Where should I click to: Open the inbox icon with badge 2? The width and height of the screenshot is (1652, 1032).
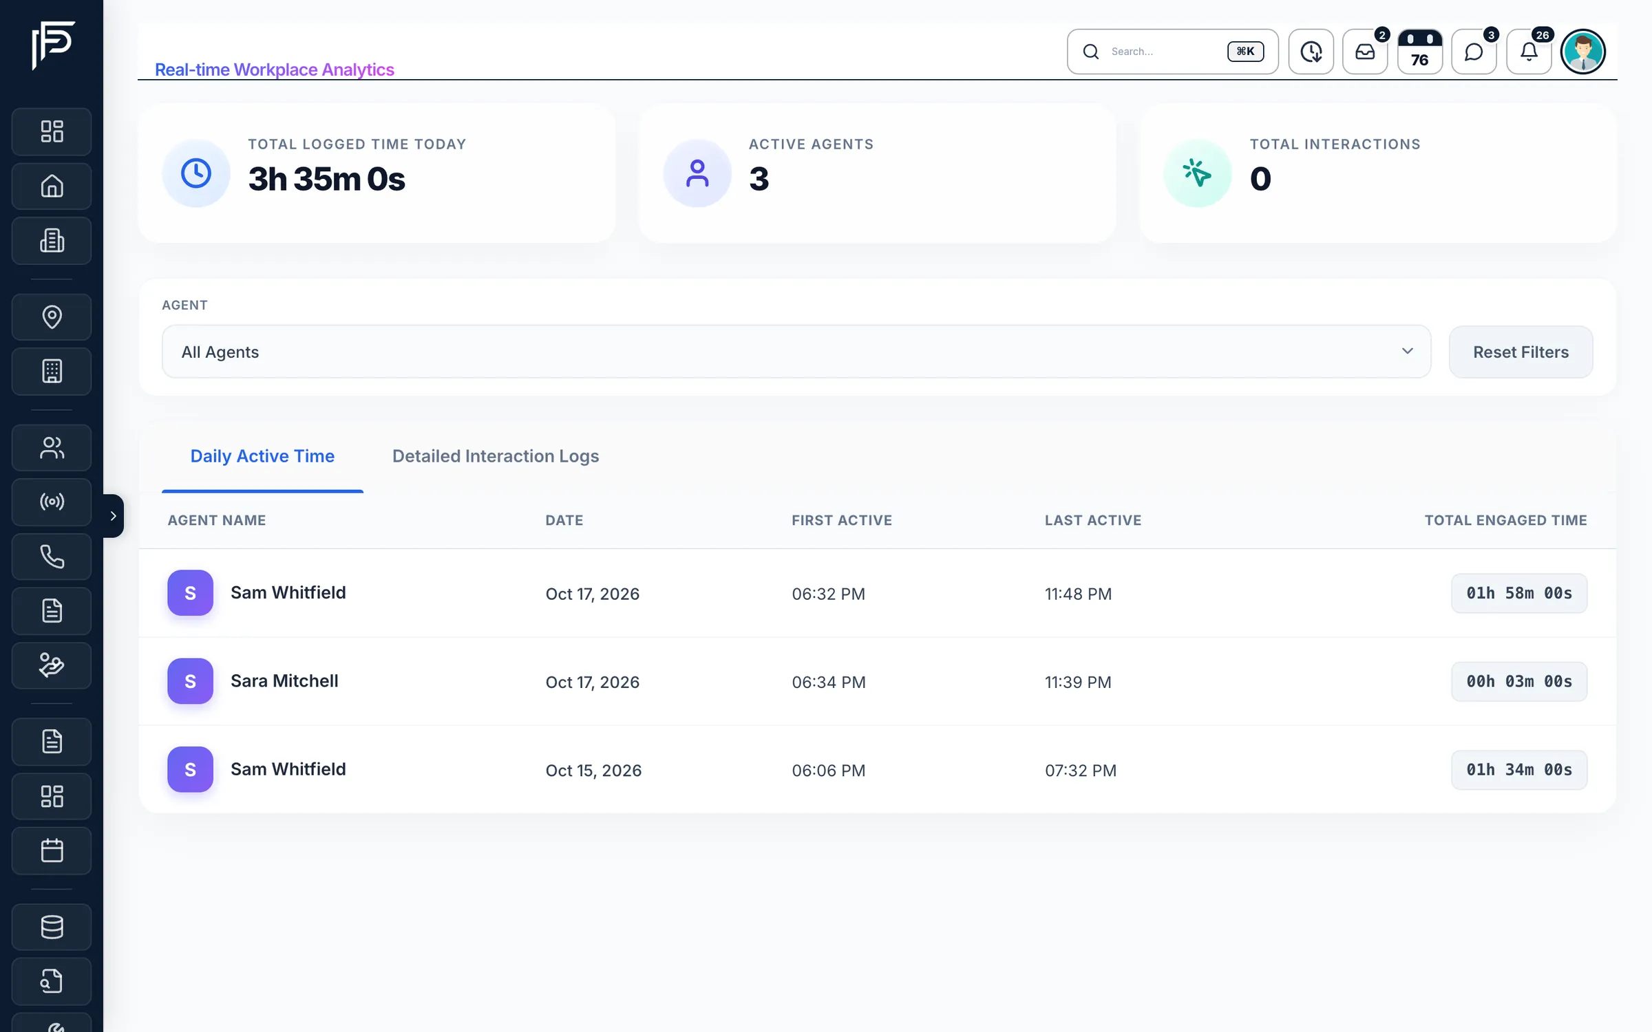1365,52
